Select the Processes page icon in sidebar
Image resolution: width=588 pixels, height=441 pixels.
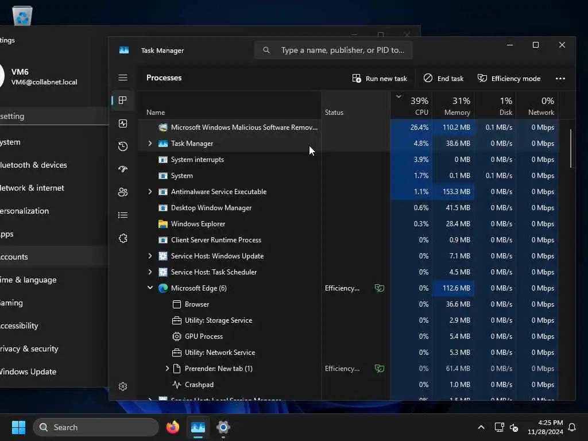tap(123, 100)
